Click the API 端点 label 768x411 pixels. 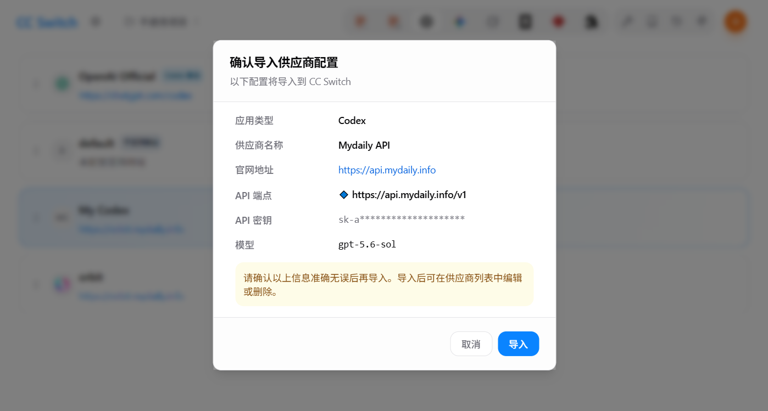click(x=253, y=195)
